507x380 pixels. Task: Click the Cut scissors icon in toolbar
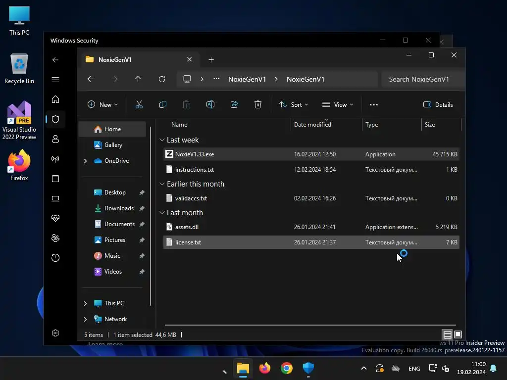click(139, 104)
